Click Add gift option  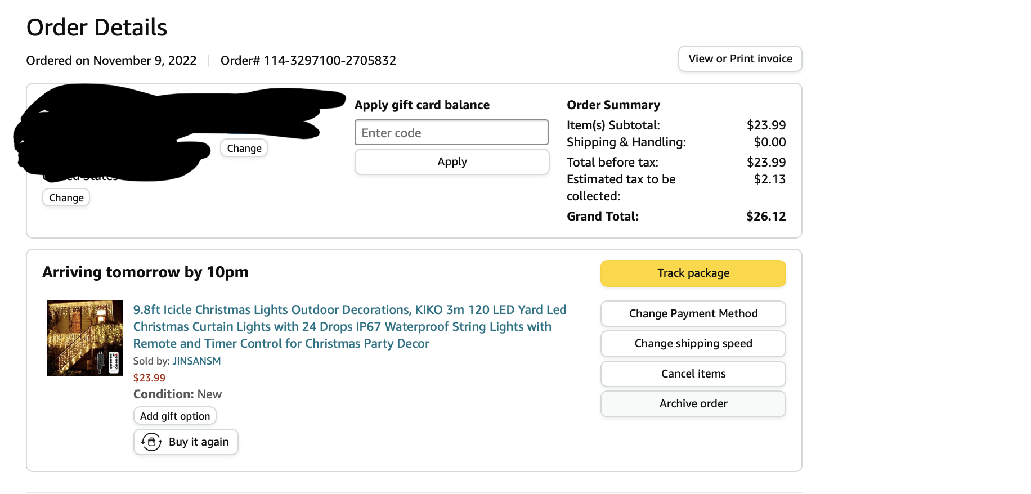pyautogui.click(x=175, y=416)
